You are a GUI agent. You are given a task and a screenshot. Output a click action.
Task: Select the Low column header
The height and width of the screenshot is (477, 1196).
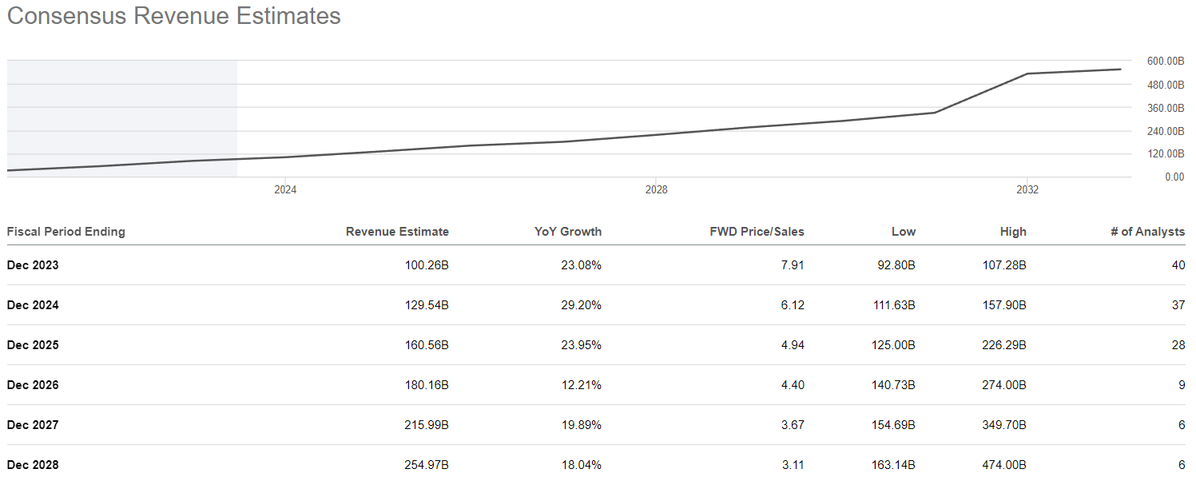[x=904, y=232]
